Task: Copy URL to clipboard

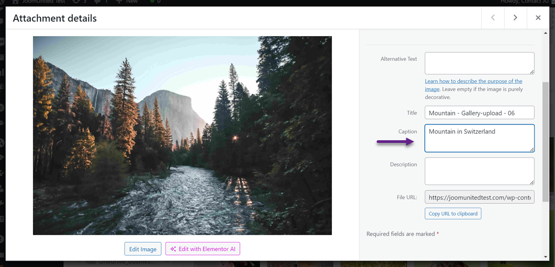Action: pyautogui.click(x=453, y=214)
